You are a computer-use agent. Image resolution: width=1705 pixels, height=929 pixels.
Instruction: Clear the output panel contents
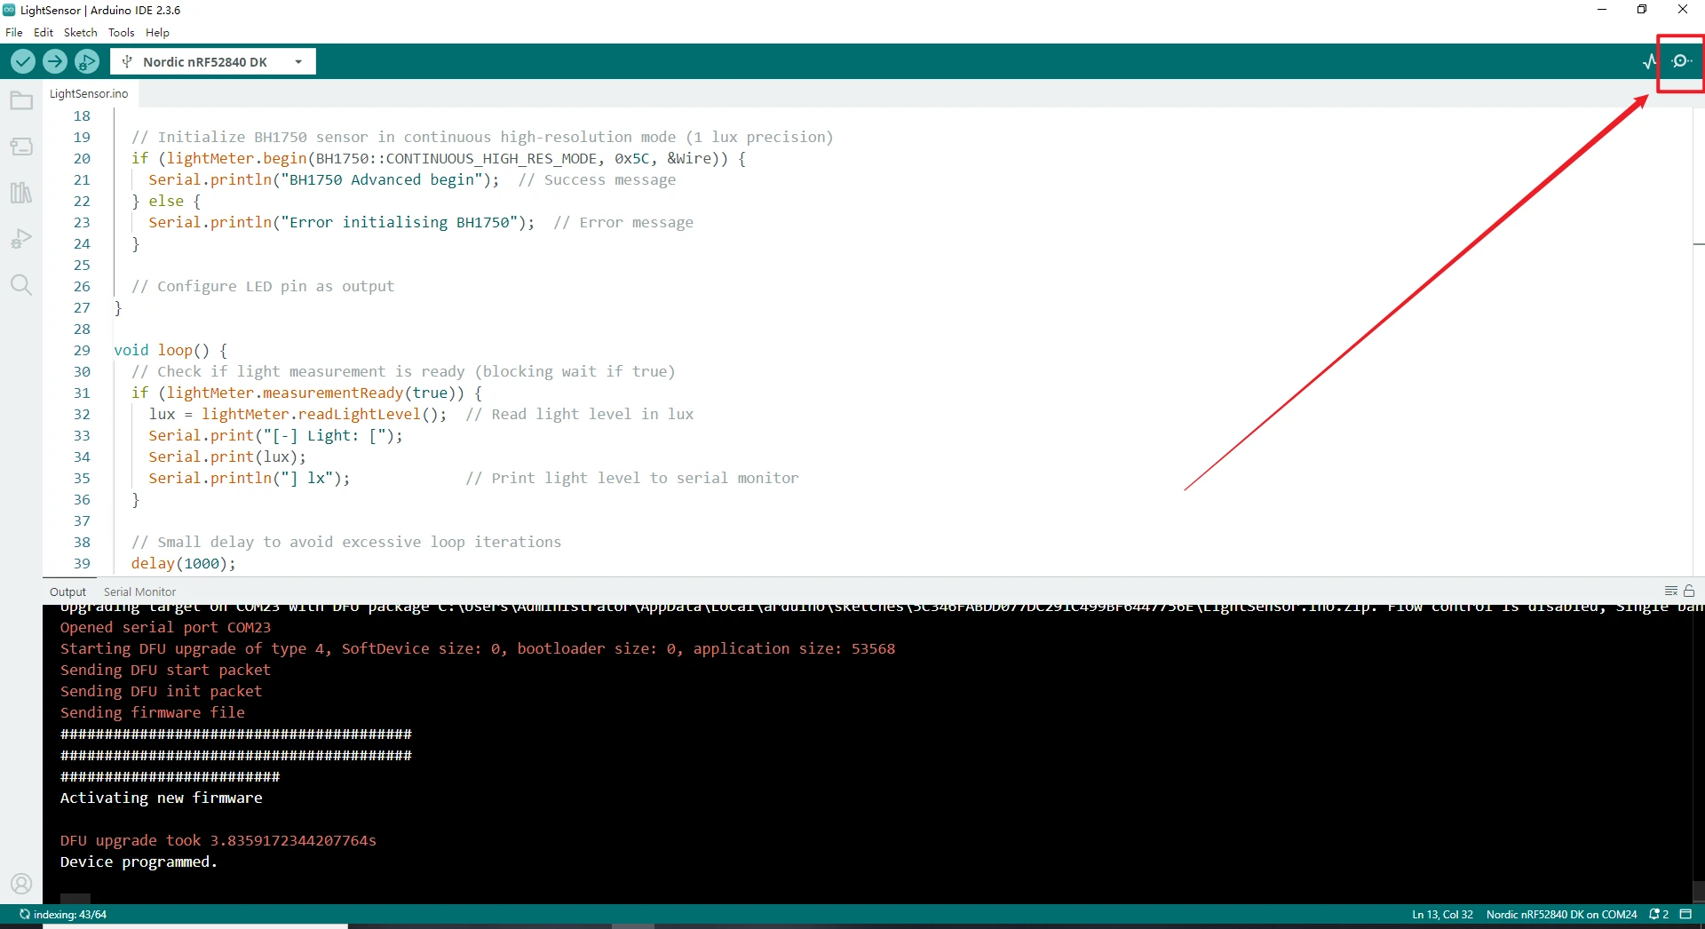[1670, 591]
